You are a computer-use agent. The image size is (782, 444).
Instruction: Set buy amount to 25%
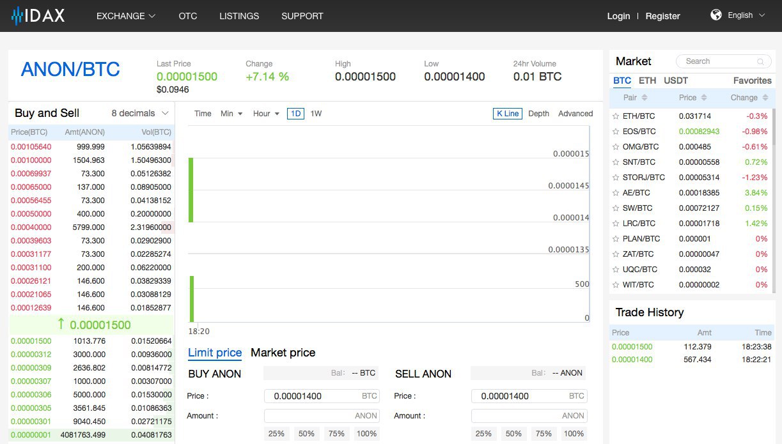(276, 434)
